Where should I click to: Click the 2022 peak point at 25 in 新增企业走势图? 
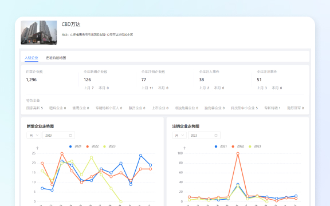pyautogui.click(x=62, y=154)
